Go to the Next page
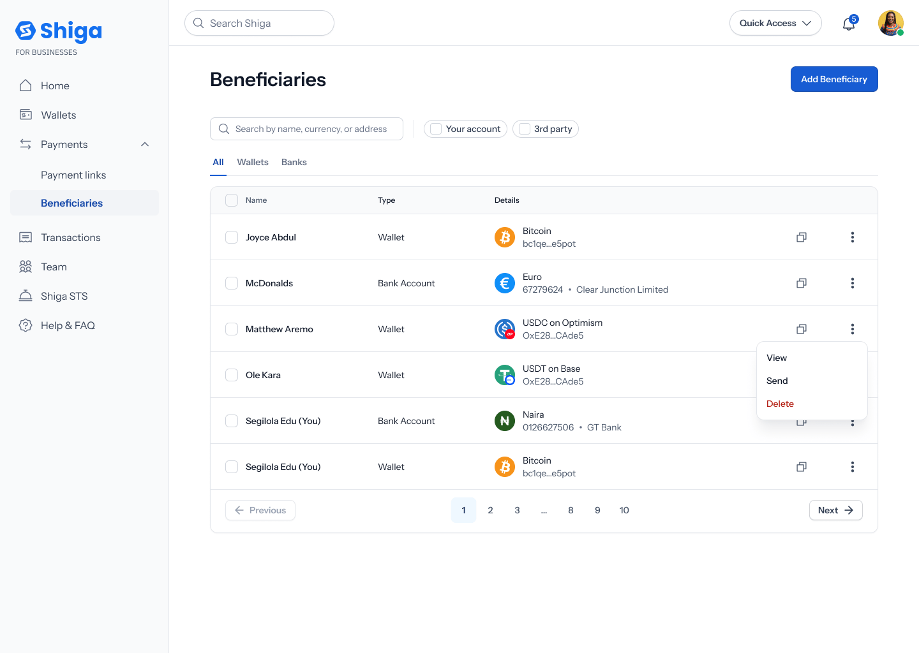The height and width of the screenshot is (653, 919). pos(836,510)
